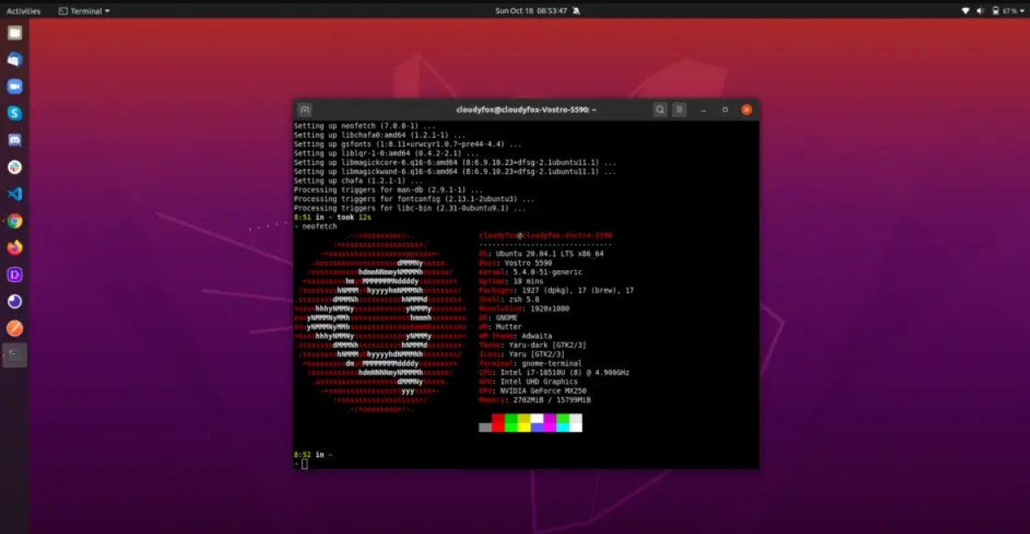The height and width of the screenshot is (534, 1030).
Task: Click the yellow block in neofetch palette
Action: tap(524, 422)
